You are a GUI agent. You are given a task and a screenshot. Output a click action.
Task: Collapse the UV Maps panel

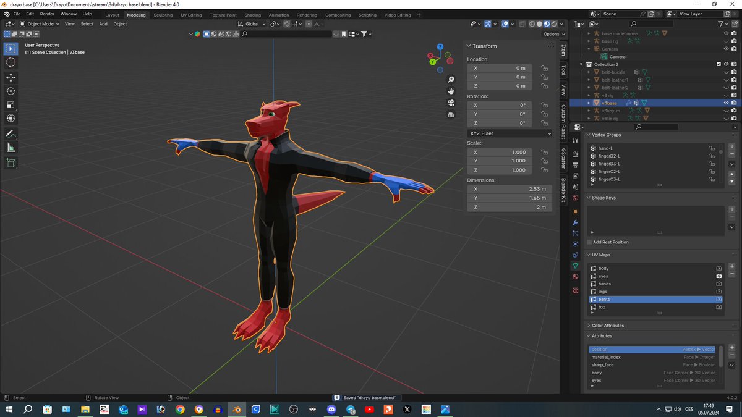pyautogui.click(x=588, y=255)
